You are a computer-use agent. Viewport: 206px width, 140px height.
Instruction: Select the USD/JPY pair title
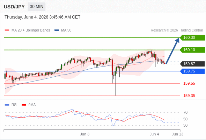[14, 7]
